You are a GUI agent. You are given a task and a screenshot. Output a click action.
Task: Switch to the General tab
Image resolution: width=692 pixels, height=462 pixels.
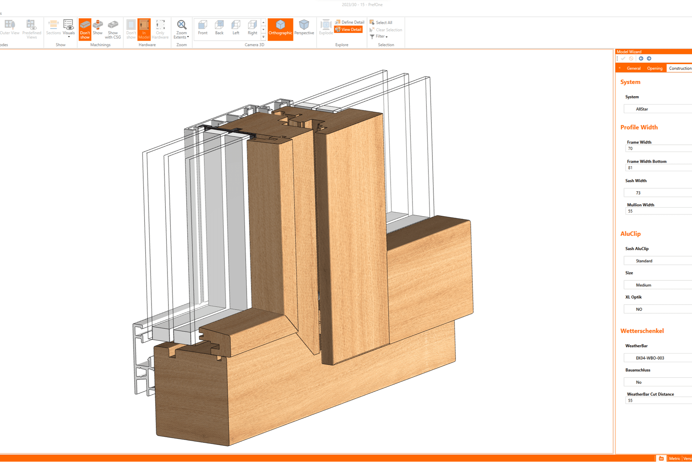point(633,68)
